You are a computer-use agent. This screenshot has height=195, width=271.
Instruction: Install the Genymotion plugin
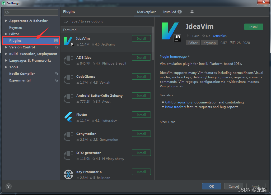click(141, 134)
